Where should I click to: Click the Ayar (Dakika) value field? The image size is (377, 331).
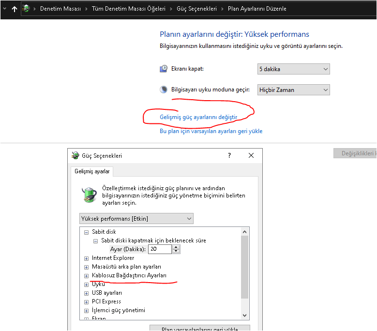coord(160,249)
